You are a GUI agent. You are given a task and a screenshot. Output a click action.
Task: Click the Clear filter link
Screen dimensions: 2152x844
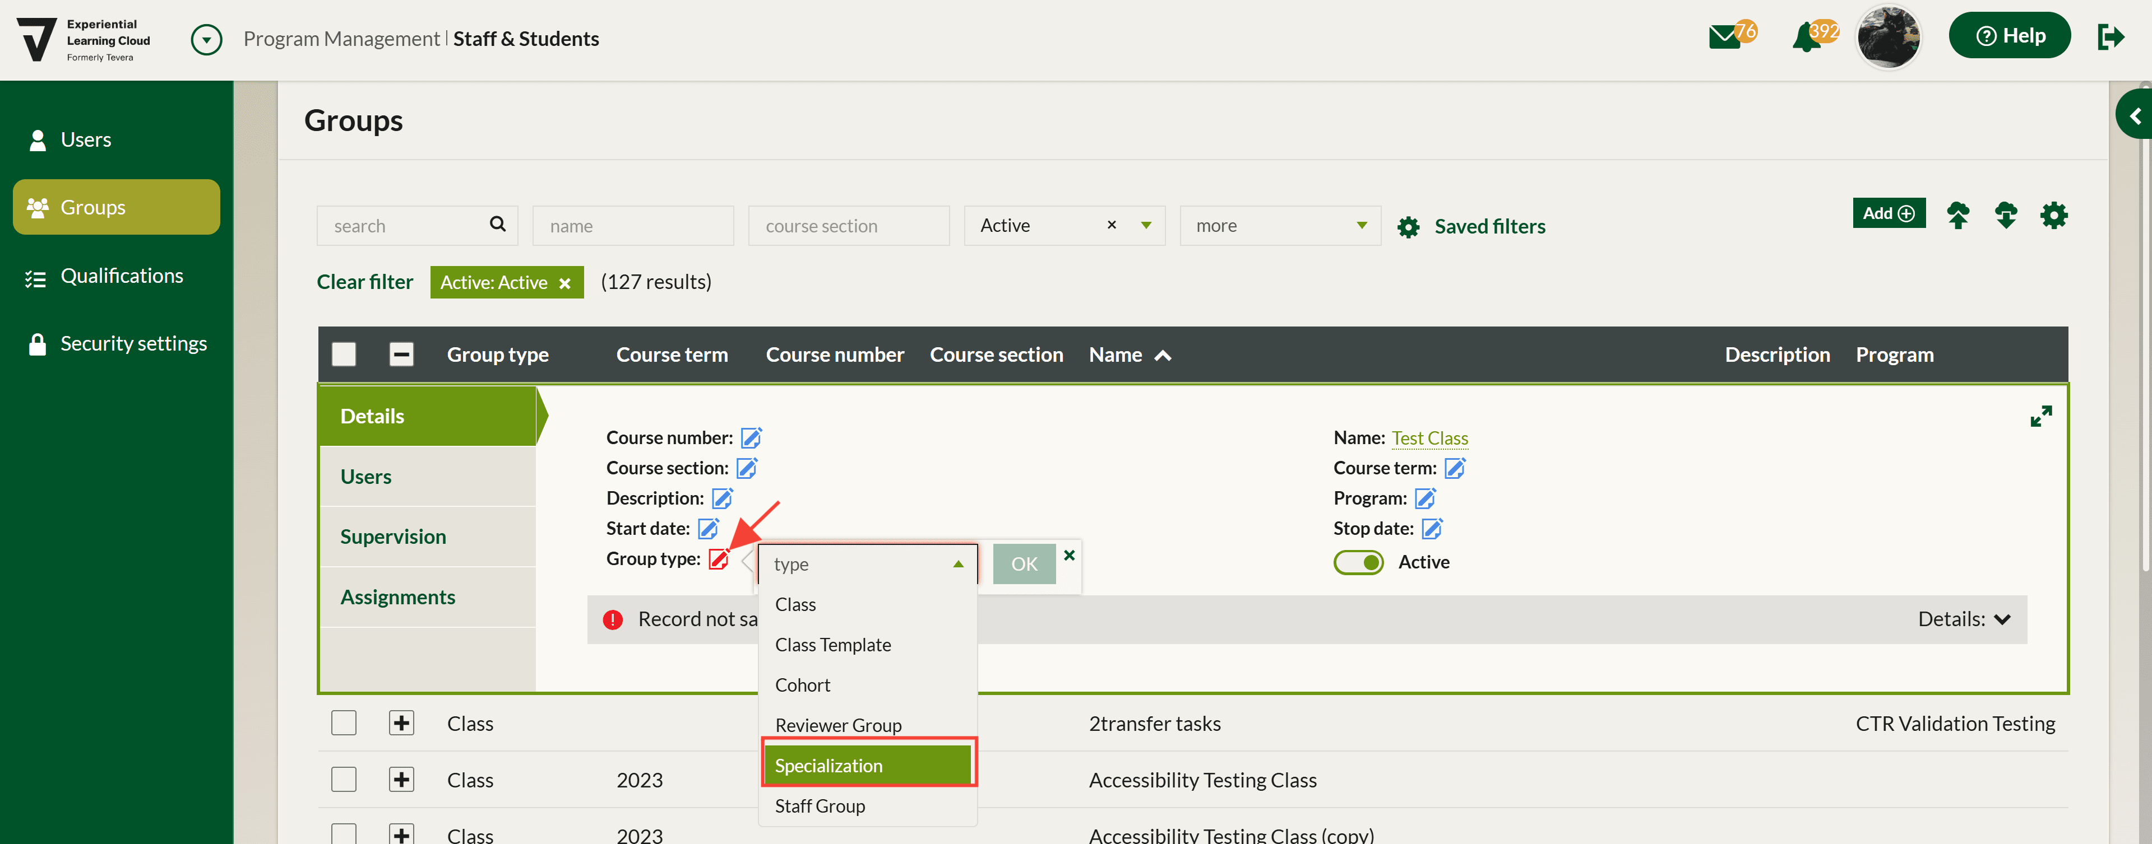coord(364,282)
